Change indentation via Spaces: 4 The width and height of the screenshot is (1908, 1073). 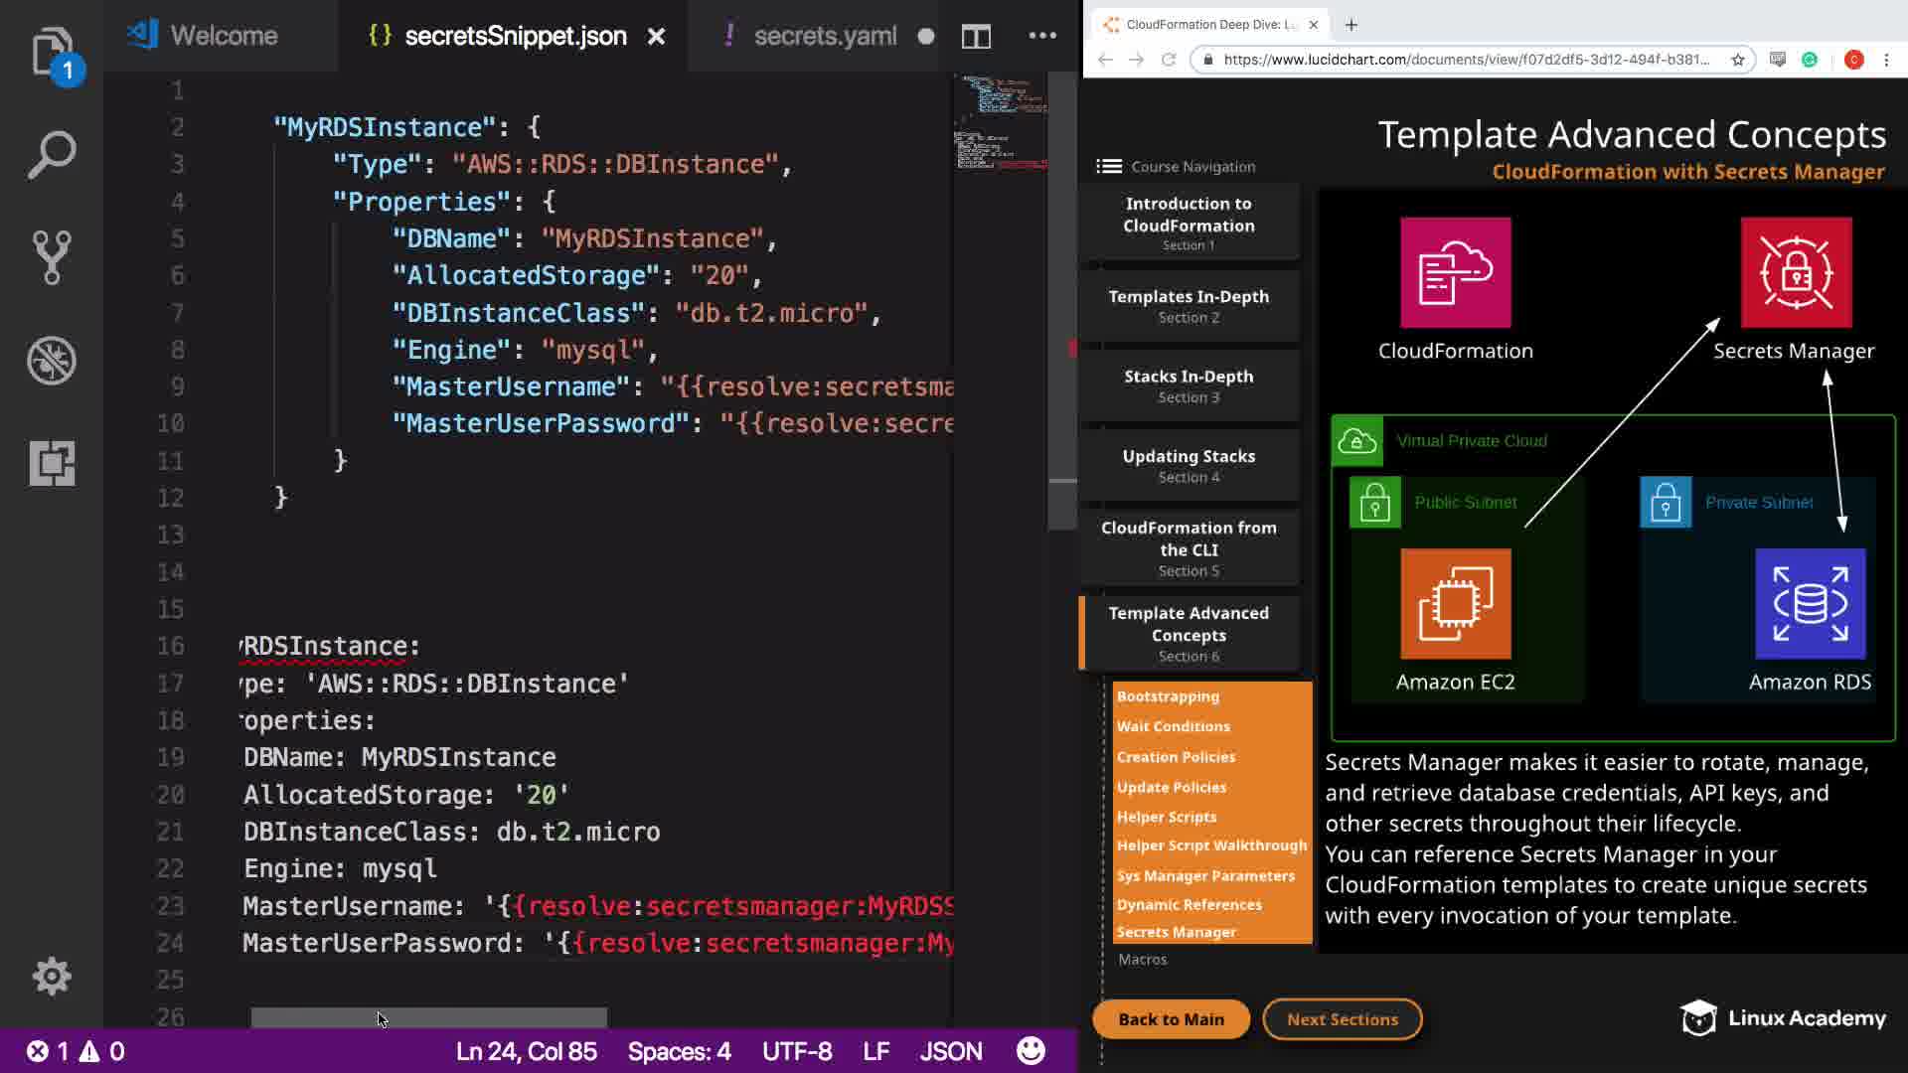679,1051
